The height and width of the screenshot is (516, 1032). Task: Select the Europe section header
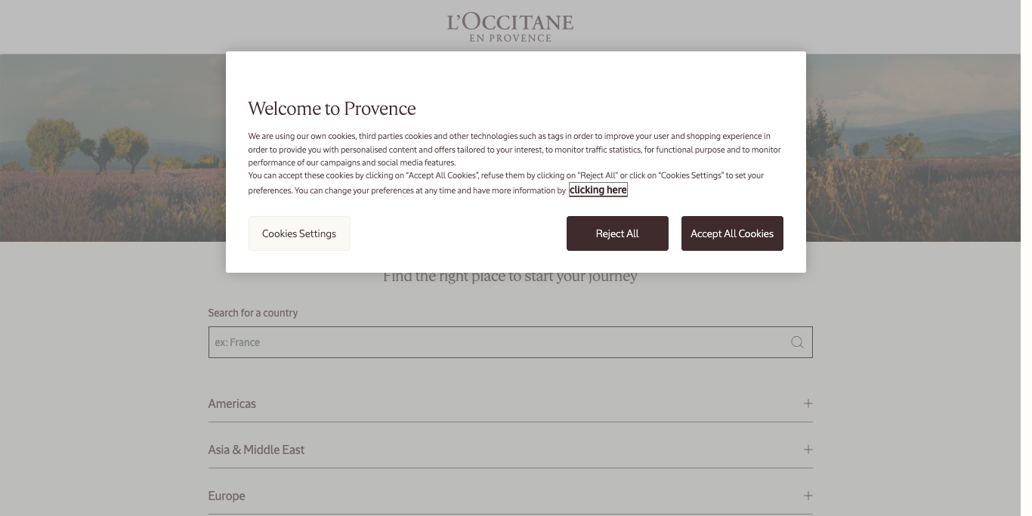tap(227, 496)
